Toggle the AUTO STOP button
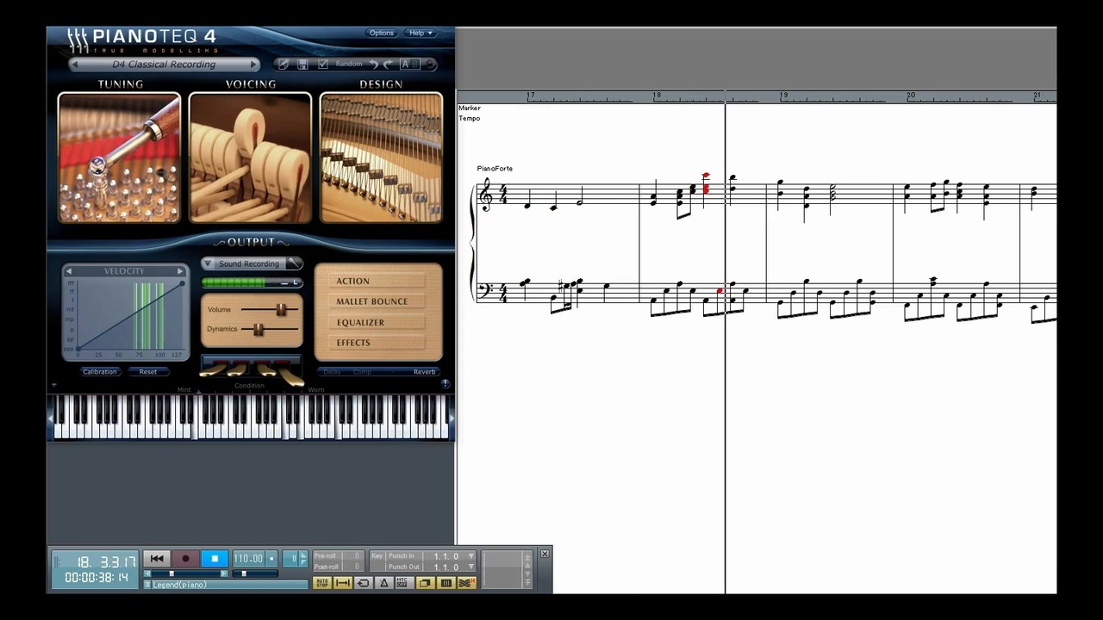Viewport: 1103px width, 620px height. (x=321, y=583)
